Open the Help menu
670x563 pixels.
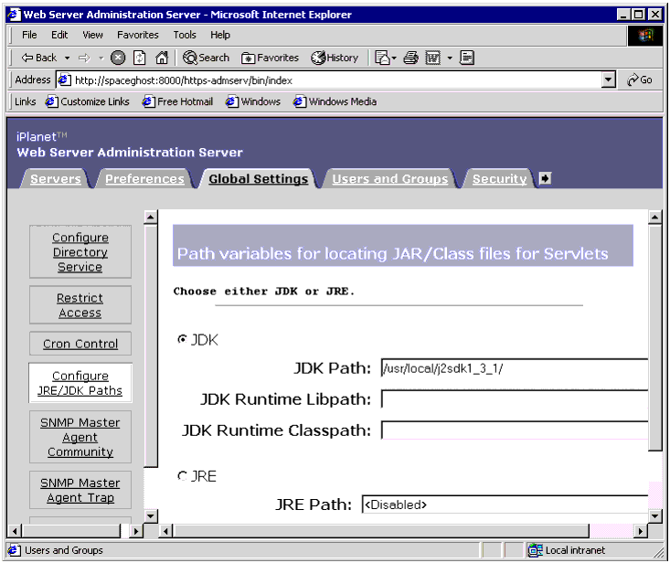[220, 35]
